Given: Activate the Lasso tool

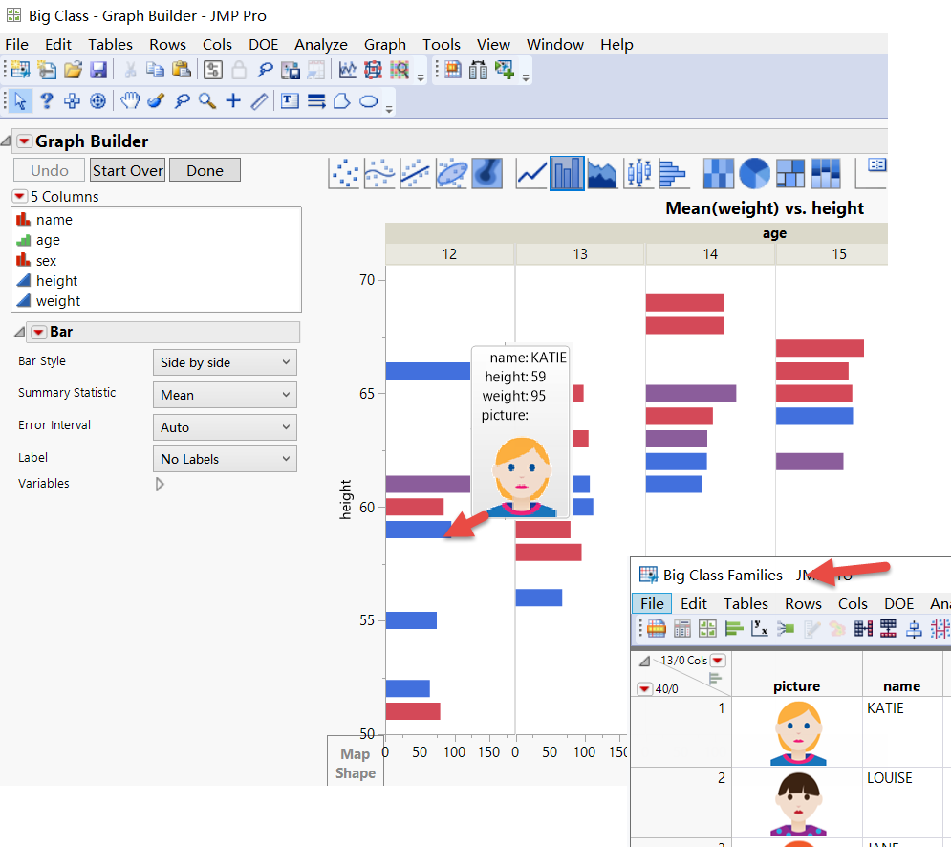Looking at the screenshot, I should point(181,100).
